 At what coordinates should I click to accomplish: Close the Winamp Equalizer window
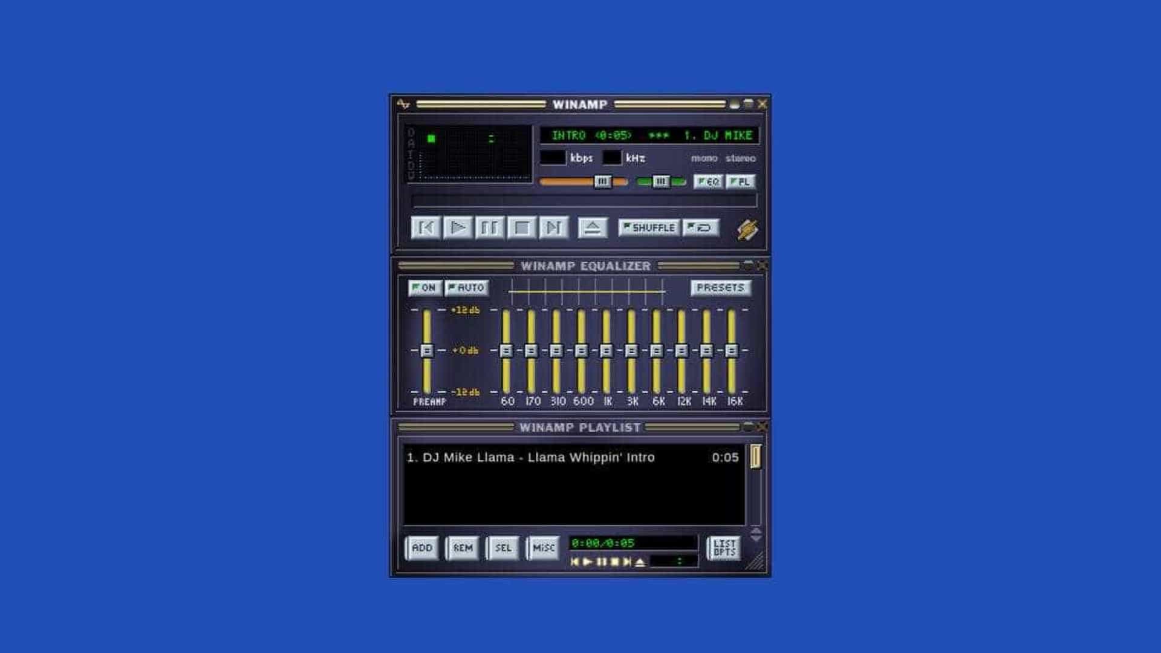762,265
